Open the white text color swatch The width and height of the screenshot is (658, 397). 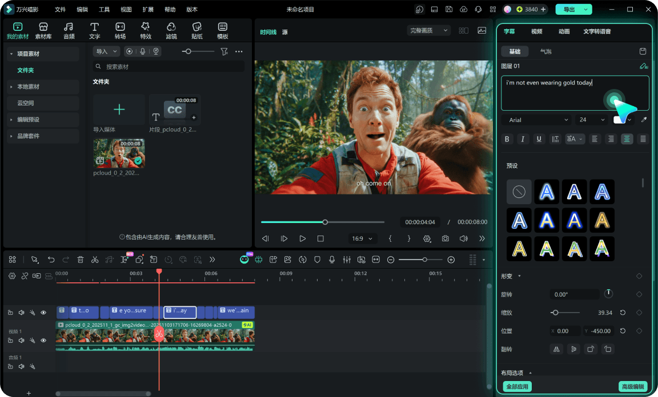[x=619, y=120]
